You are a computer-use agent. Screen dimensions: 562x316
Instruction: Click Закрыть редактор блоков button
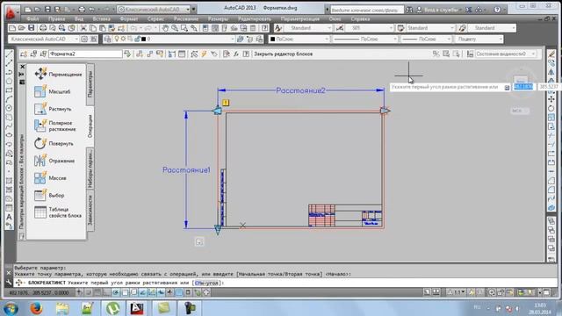pos(283,54)
